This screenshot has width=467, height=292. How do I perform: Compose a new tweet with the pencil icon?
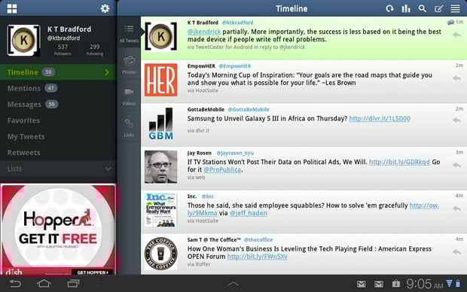(x=438, y=8)
